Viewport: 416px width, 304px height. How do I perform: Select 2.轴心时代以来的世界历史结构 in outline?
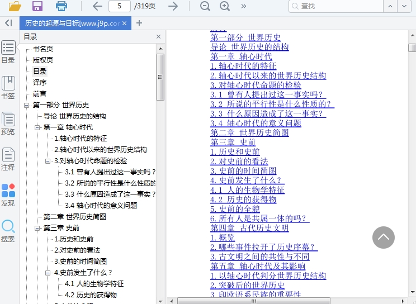(101, 150)
